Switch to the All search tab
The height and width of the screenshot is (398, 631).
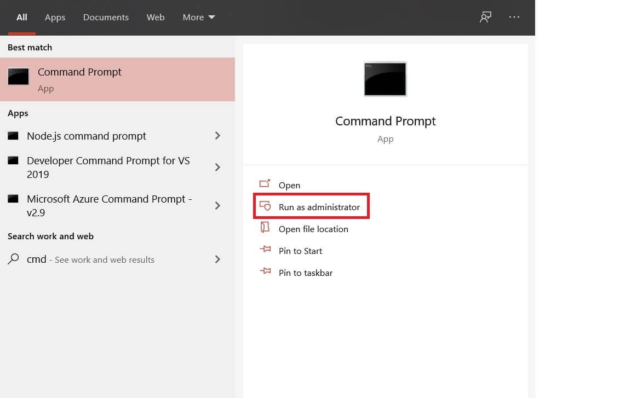(22, 18)
